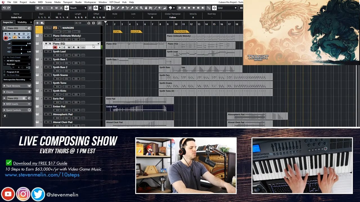
Task: Select the Play speaker tool
Action: pos(160,8)
